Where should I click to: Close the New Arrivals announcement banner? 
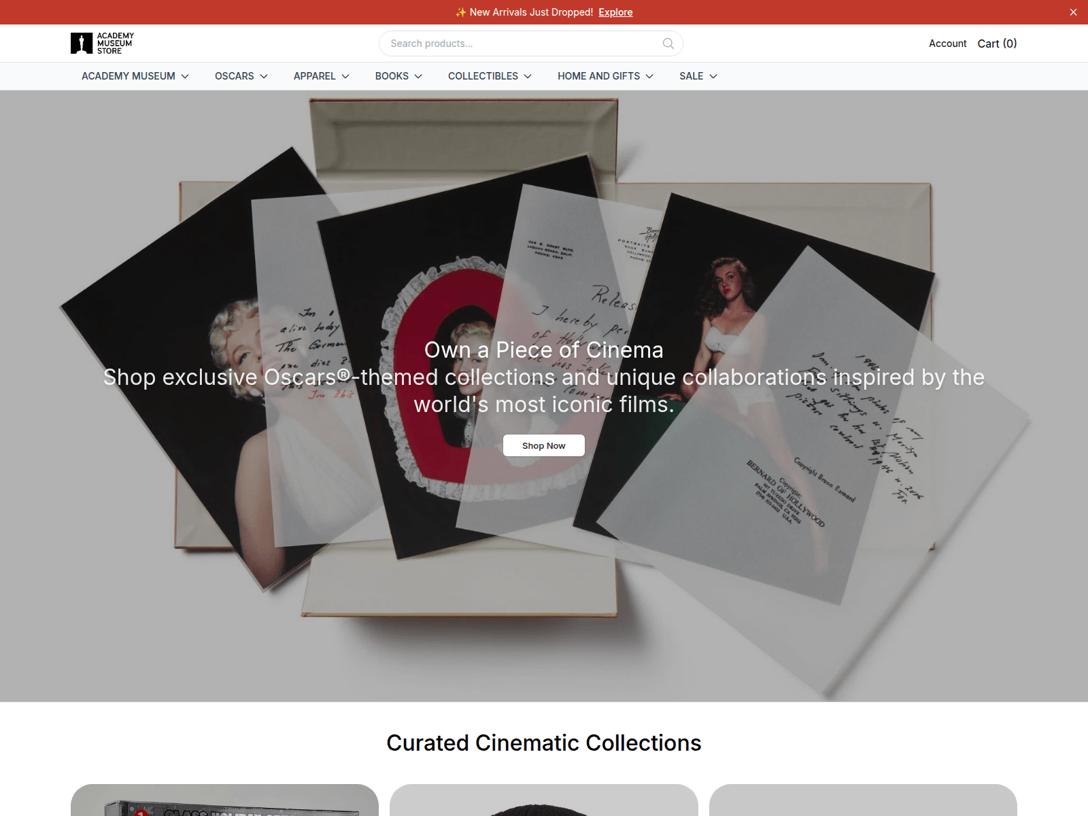coord(1073,12)
